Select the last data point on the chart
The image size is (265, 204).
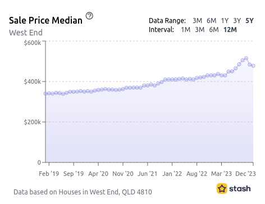tap(253, 66)
